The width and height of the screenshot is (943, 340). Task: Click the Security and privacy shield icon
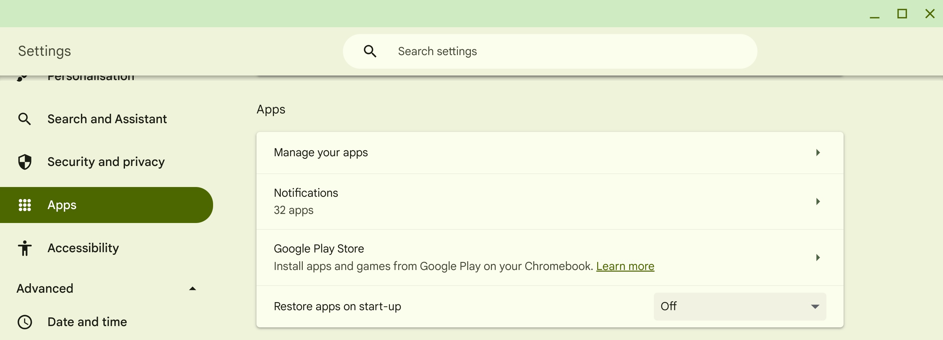point(25,162)
